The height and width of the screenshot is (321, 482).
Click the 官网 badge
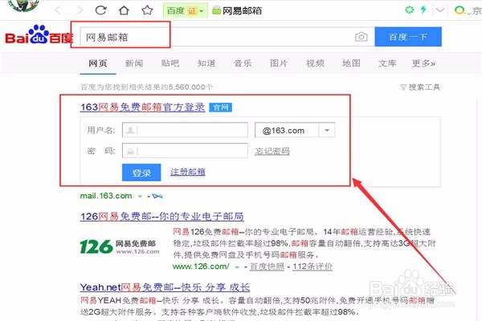(x=220, y=108)
